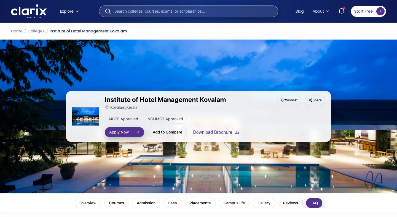The height and width of the screenshot is (217, 397).
Task: Show the Campus life tab
Action: click(234, 203)
